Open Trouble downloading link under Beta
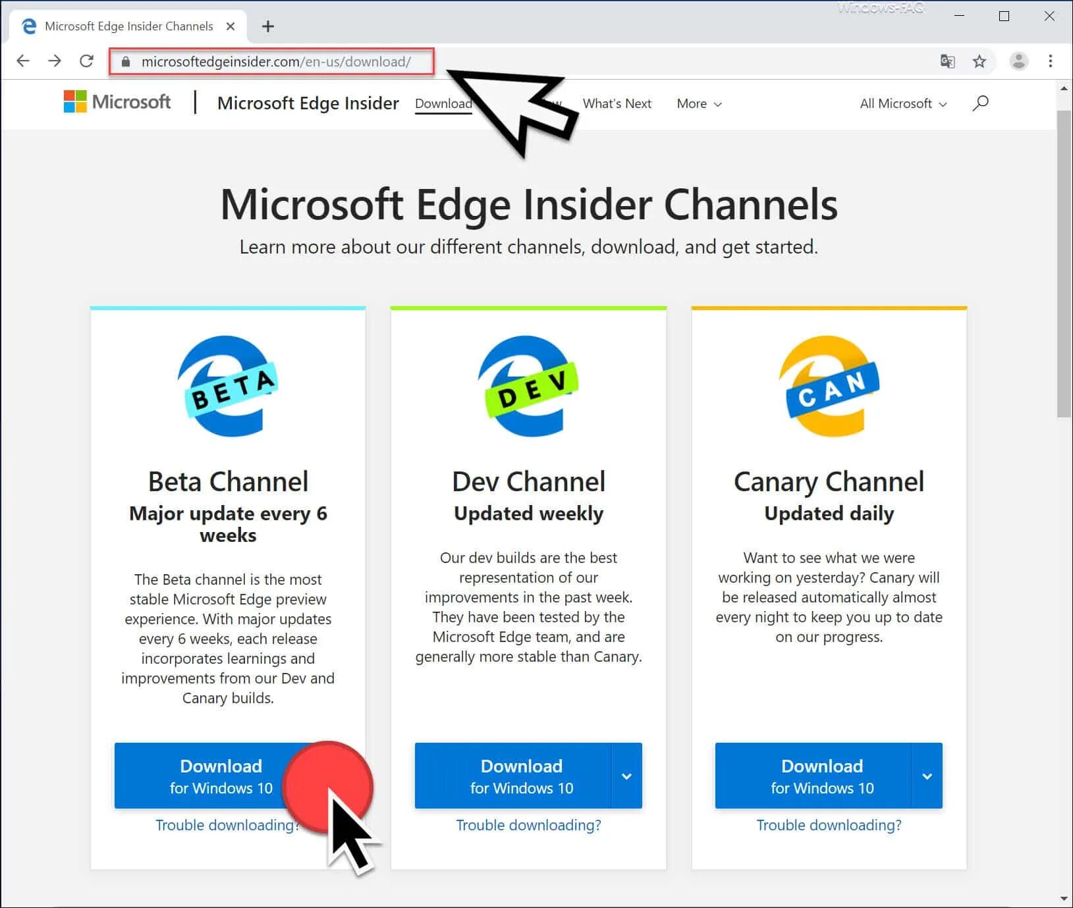 coord(227,825)
